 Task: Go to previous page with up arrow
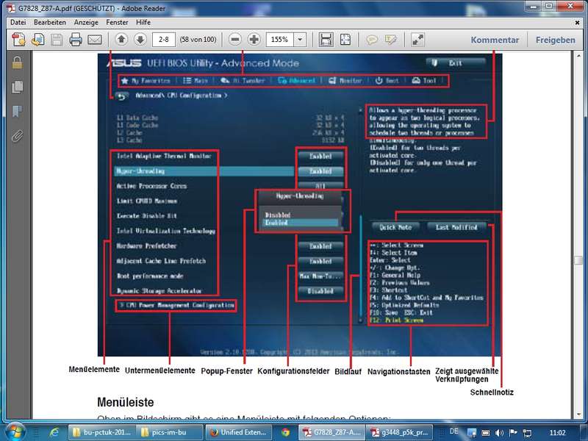point(121,40)
